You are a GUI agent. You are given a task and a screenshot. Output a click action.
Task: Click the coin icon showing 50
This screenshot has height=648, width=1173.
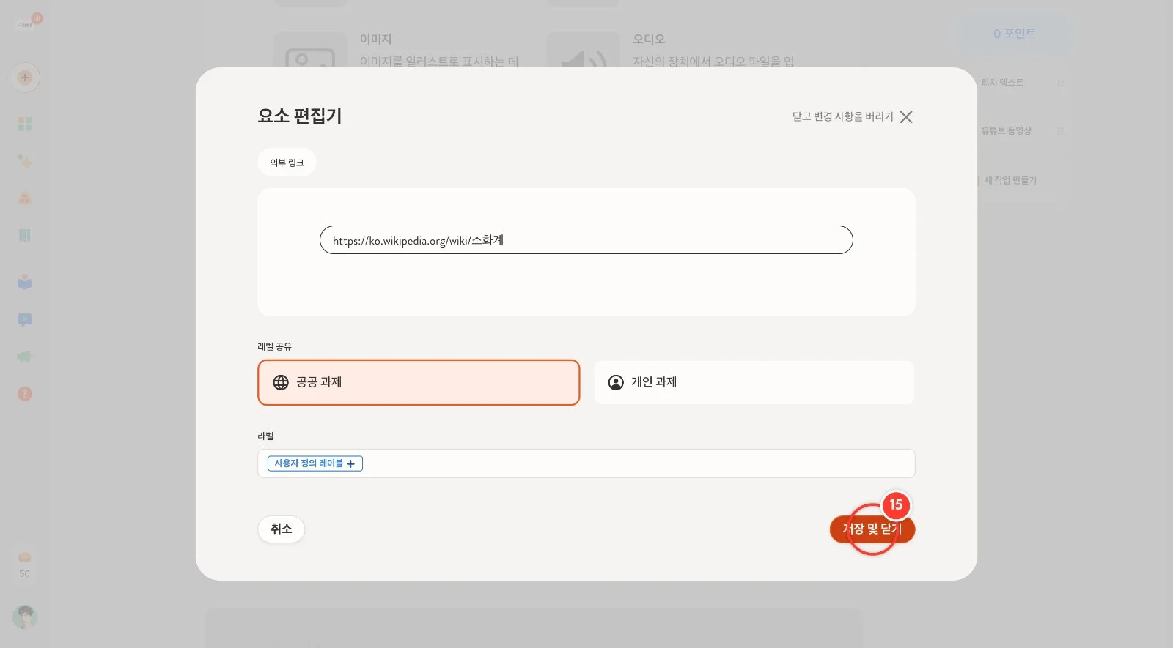(x=25, y=558)
